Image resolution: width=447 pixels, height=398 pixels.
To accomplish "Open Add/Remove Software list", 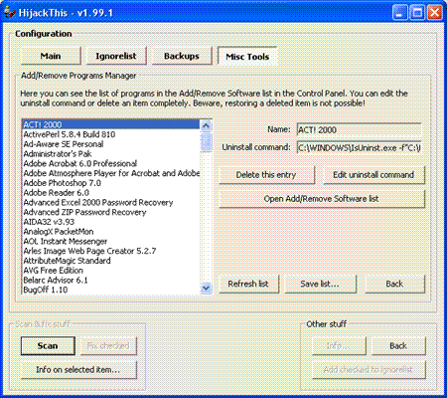I will tap(321, 199).
